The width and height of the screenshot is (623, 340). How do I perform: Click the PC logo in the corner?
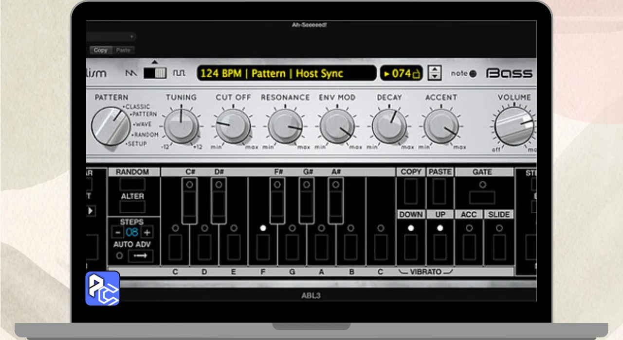tap(103, 289)
